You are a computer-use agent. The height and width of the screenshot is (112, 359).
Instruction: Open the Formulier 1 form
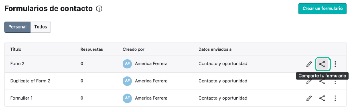click(21, 98)
